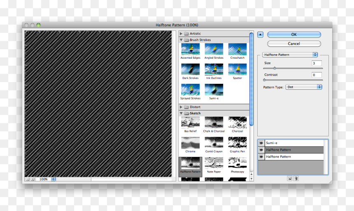Click the OK button
Viewport: 354px width, 211px height.
[294, 34]
